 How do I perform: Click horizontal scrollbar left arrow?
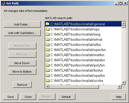pyautogui.click(x=47, y=87)
